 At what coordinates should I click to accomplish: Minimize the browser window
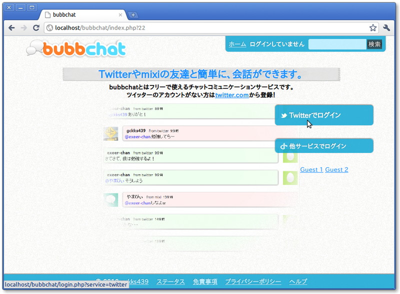click(x=20, y=7)
